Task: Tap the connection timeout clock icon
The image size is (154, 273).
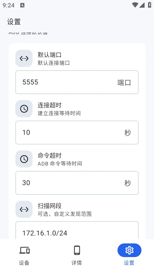Action: coord(24,109)
